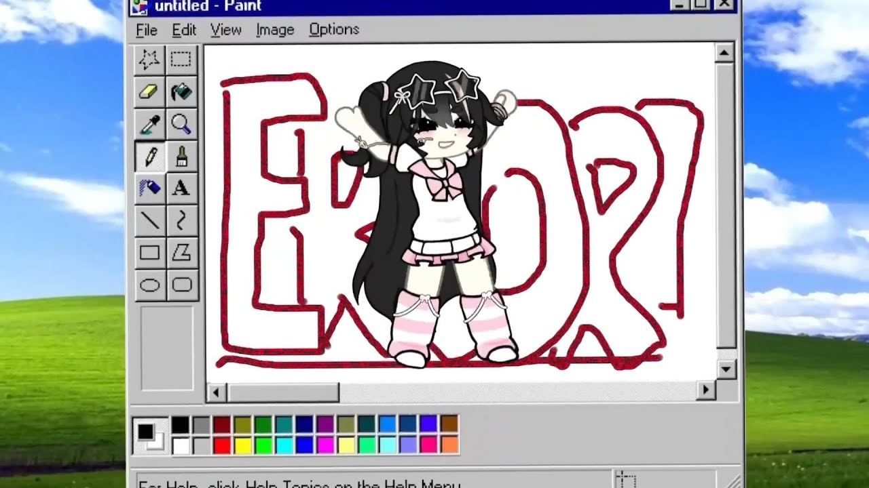Pick the navy blue swatch
This screenshot has width=869, height=488.
tap(305, 424)
